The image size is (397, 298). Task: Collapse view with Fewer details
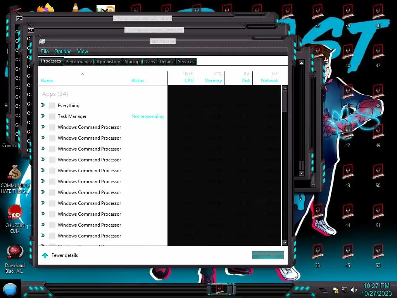point(60,255)
